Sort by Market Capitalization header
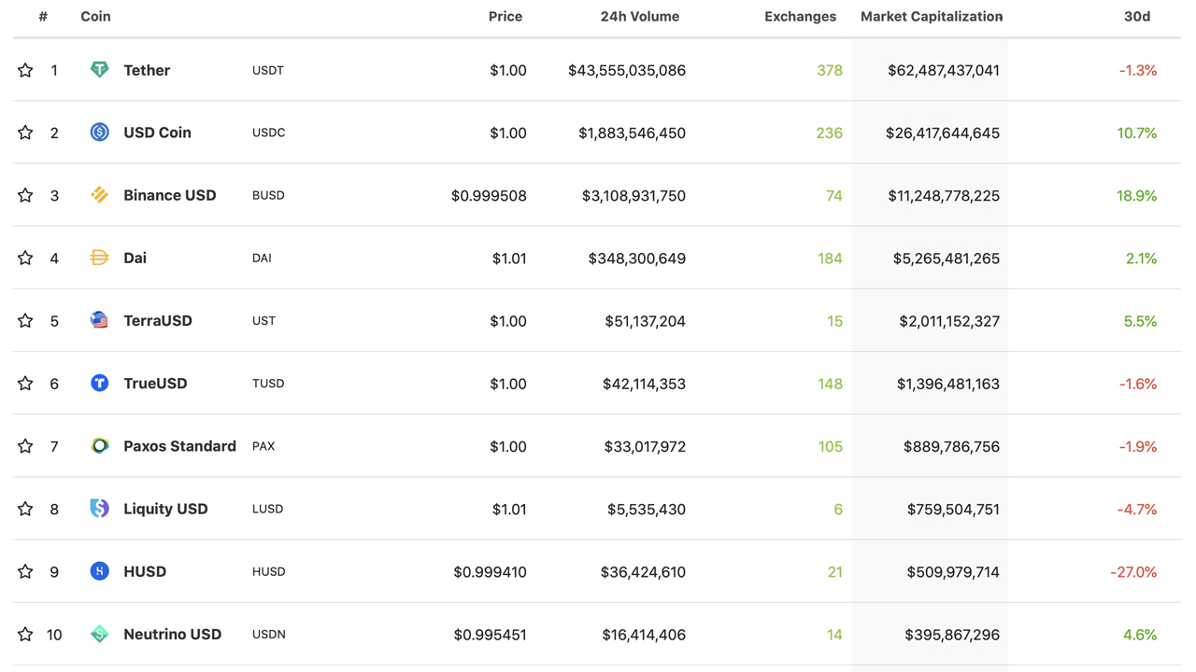Image resolution: width=1196 pixels, height=672 pixels. point(932,17)
